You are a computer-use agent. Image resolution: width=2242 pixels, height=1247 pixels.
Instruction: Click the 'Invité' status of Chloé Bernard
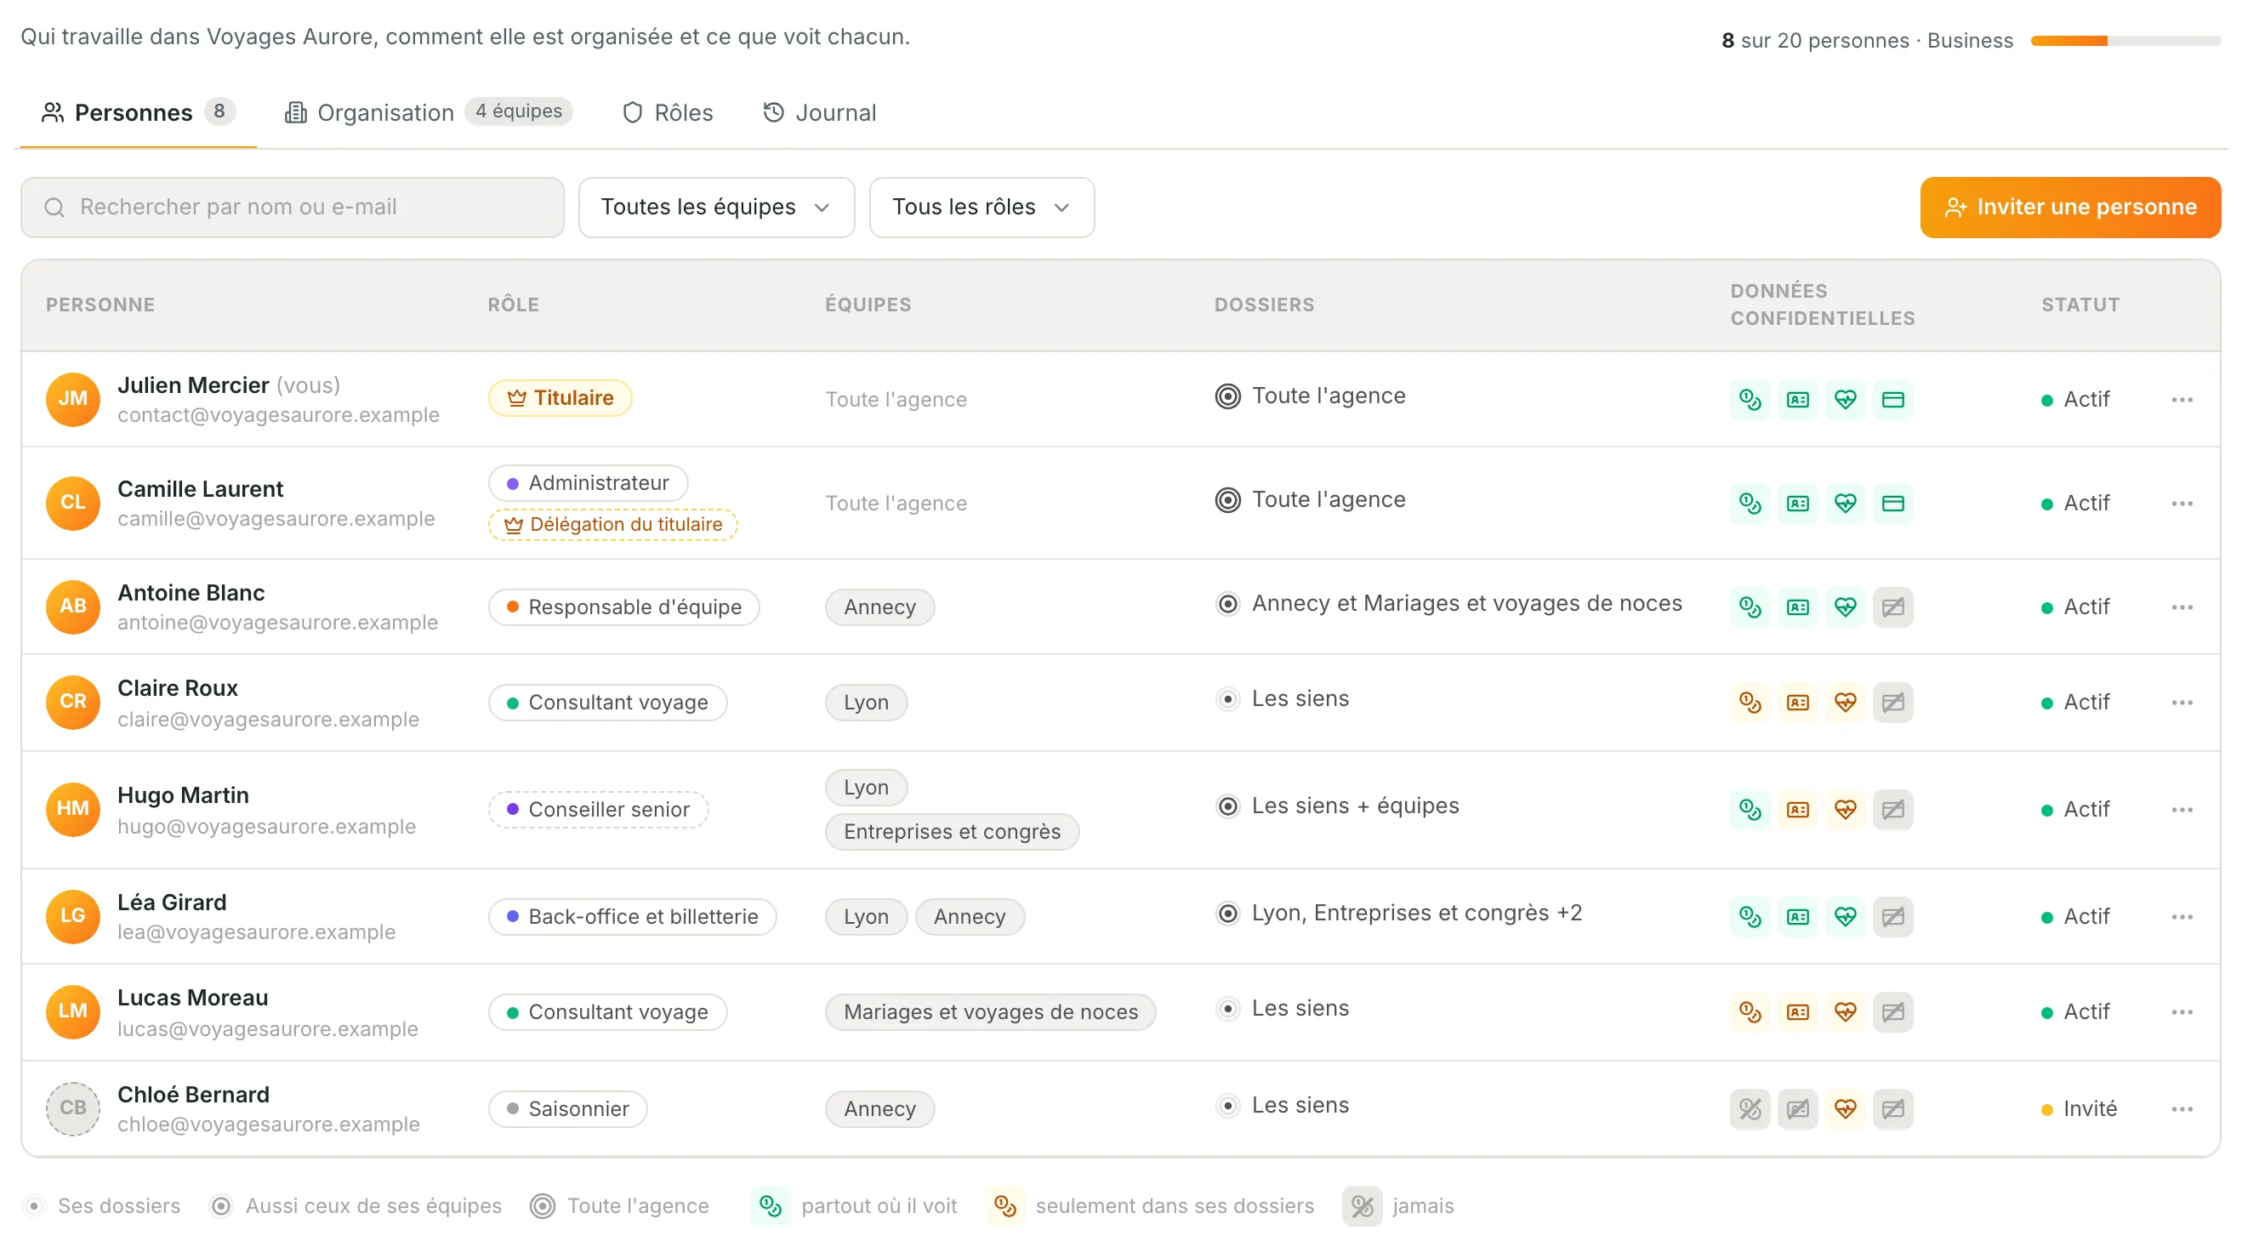2080,1108
